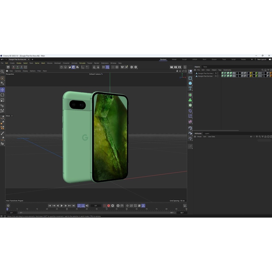272x272 pixels.
Task: Toggle the Z axis lock
Action: [21, 67]
